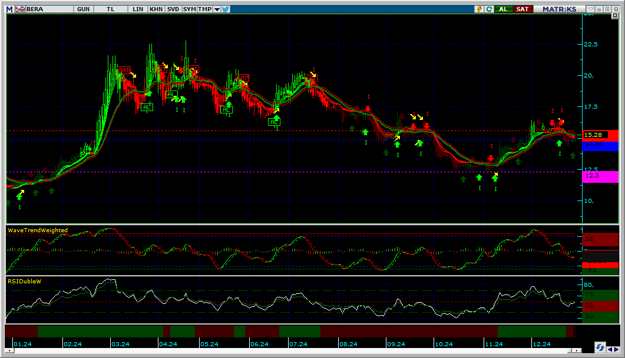Click the blue sync arrows icon
The width and height of the screenshot is (625, 358).
tap(600, 347)
